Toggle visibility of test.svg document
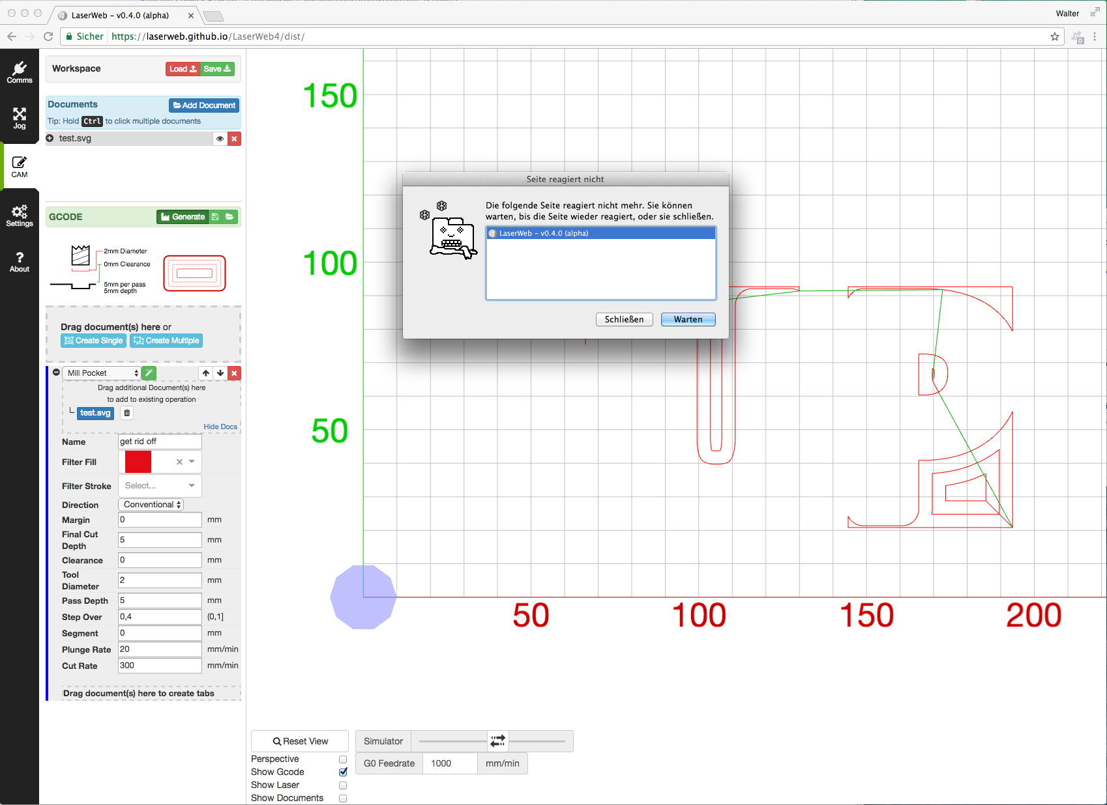Screen dimensions: 1107x805 220,139
